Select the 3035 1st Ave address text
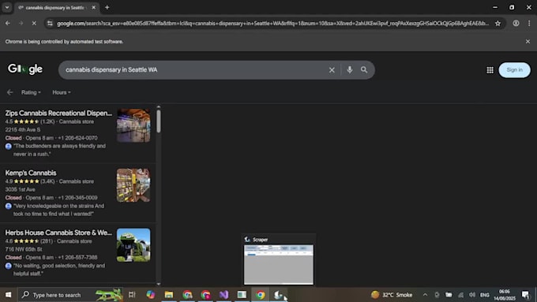This screenshot has height=302, width=537. pyautogui.click(x=20, y=189)
